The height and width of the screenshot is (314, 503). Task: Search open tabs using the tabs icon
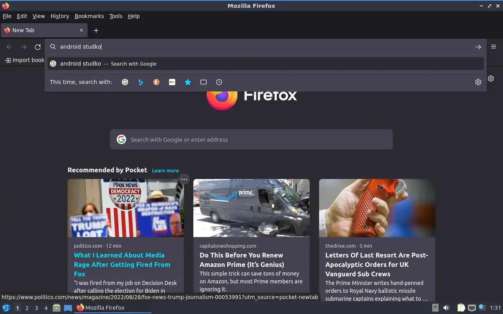pos(204,82)
